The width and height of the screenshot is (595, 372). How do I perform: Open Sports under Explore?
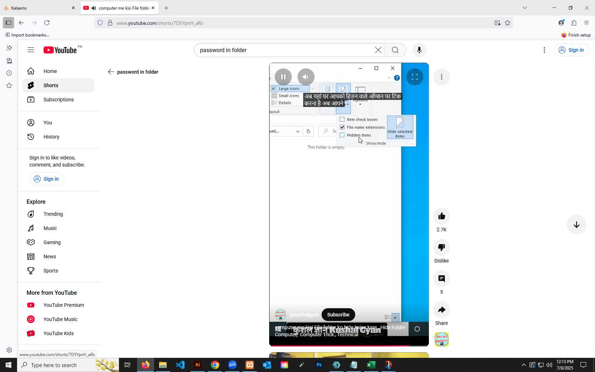(x=58, y=271)
